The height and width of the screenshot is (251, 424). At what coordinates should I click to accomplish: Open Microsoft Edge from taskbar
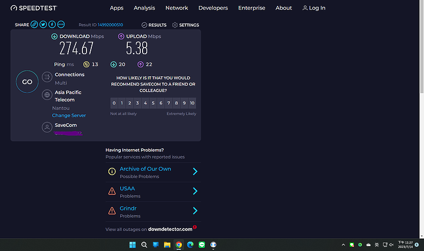coord(190,245)
